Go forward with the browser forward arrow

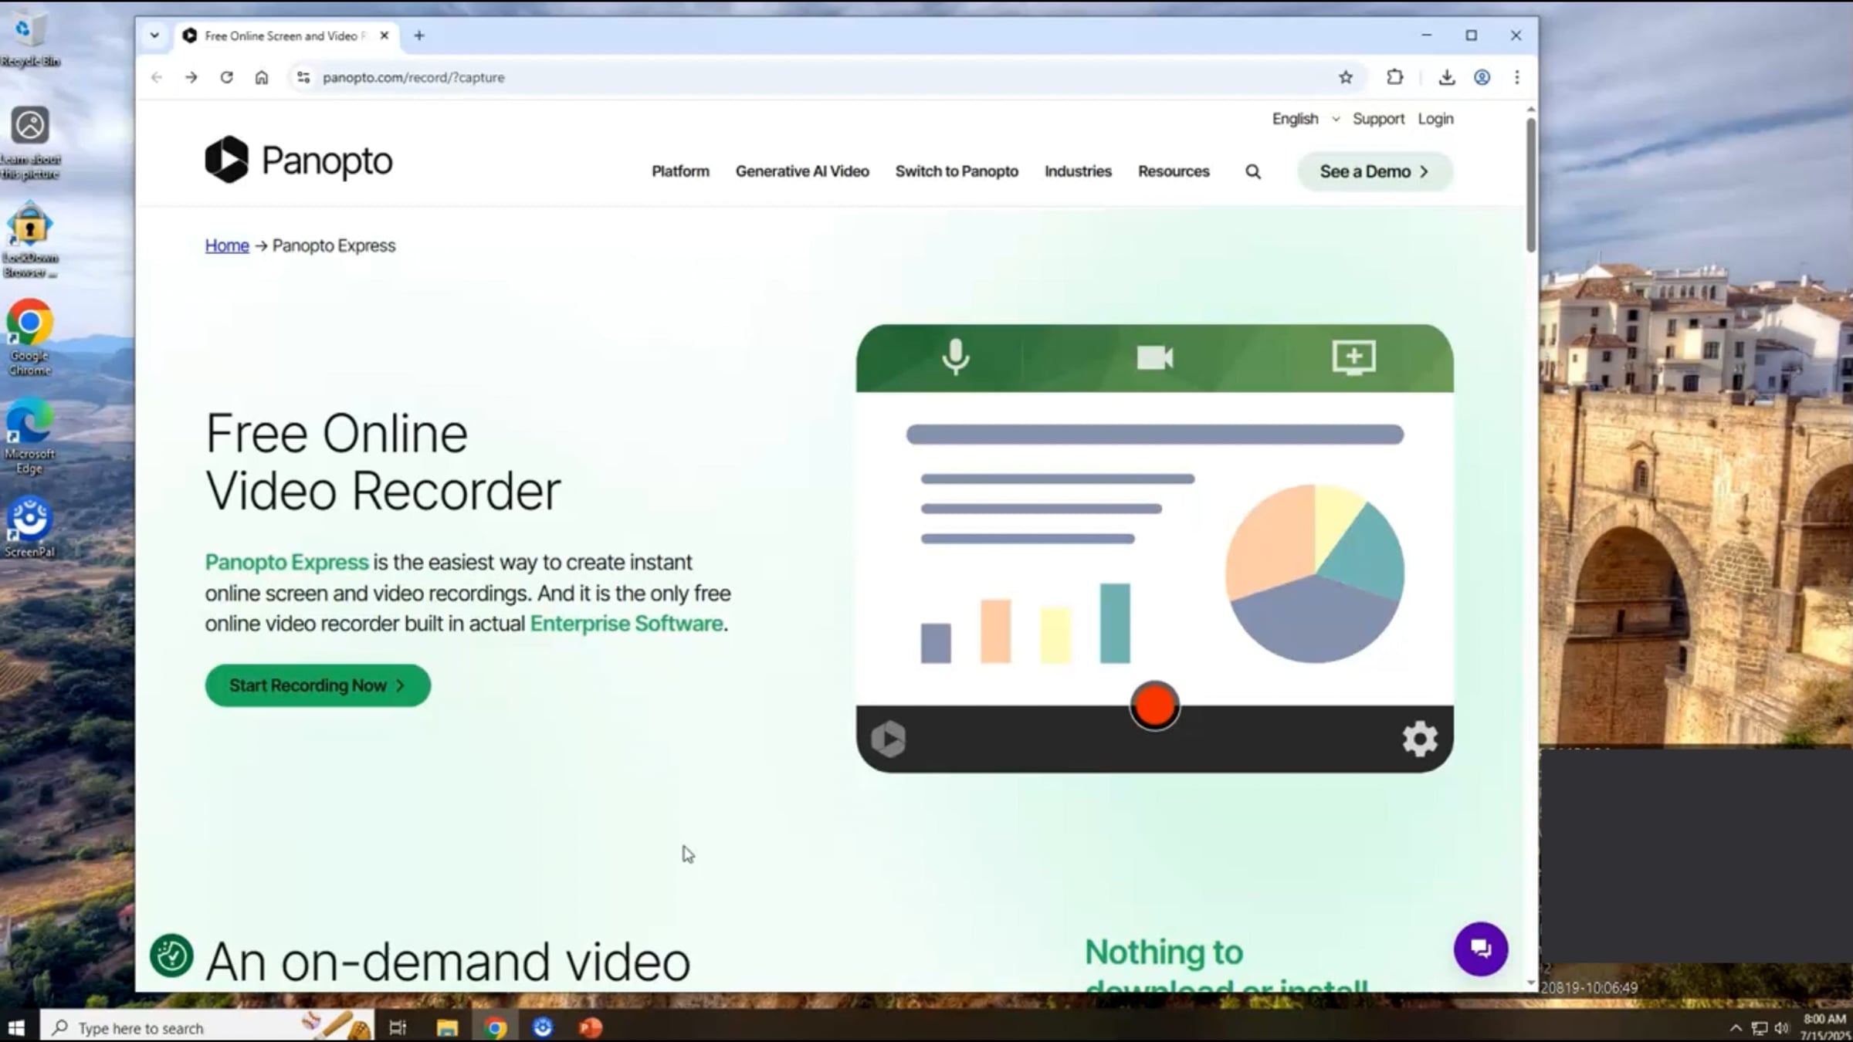coord(191,77)
